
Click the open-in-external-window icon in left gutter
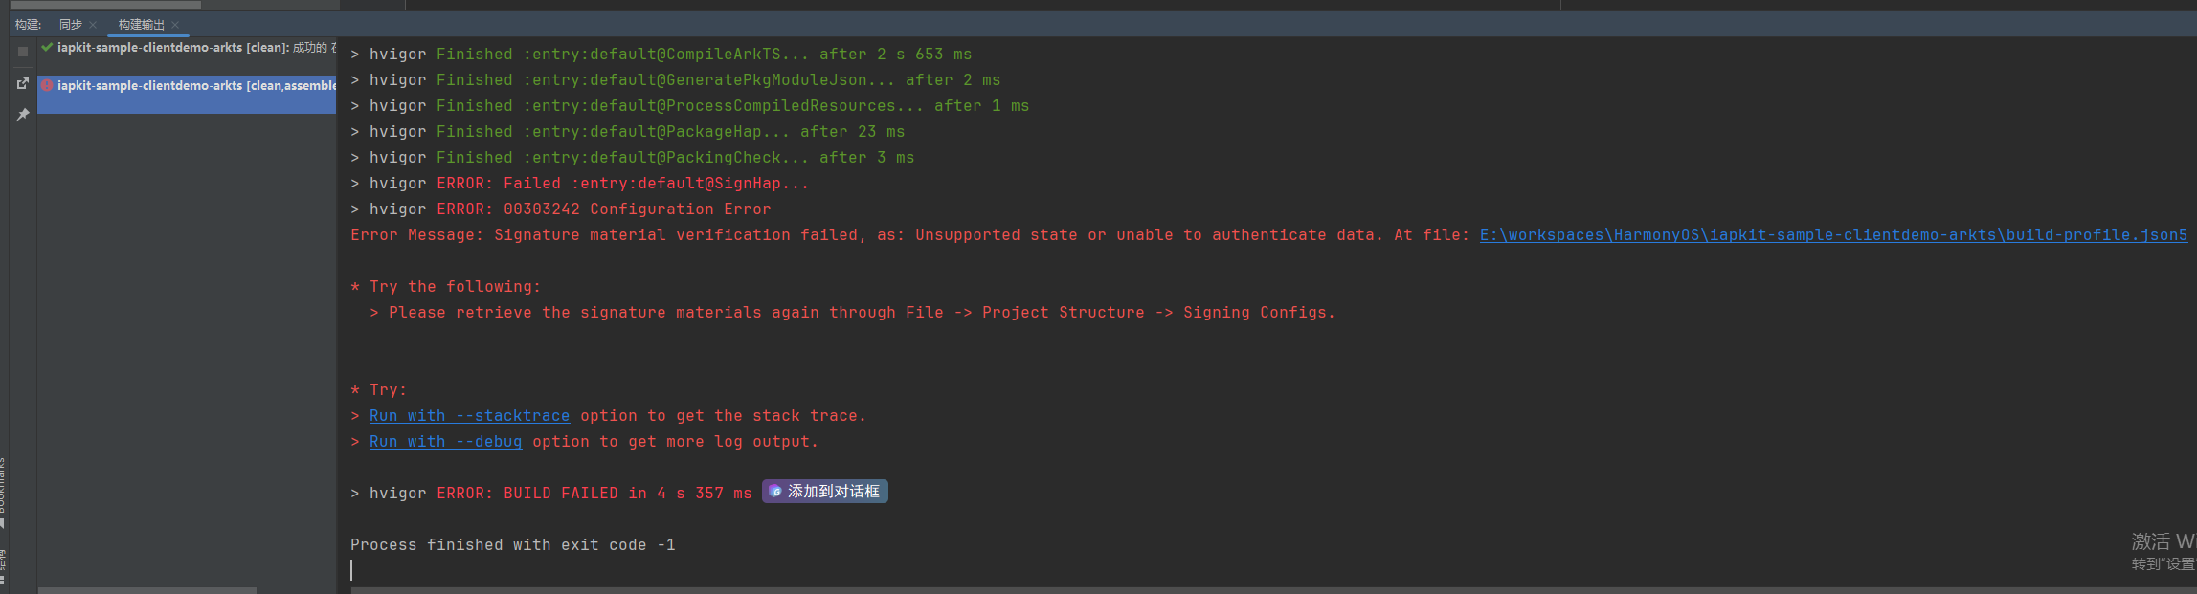pos(23,84)
